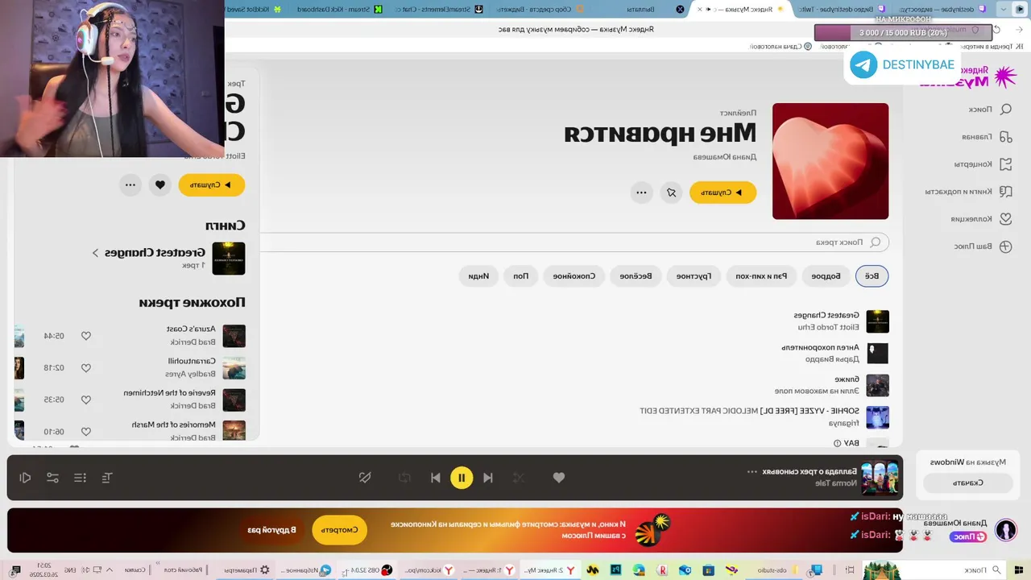Like similar track Reverie of the Netchimen
The height and width of the screenshot is (580, 1031).
[x=86, y=400]
